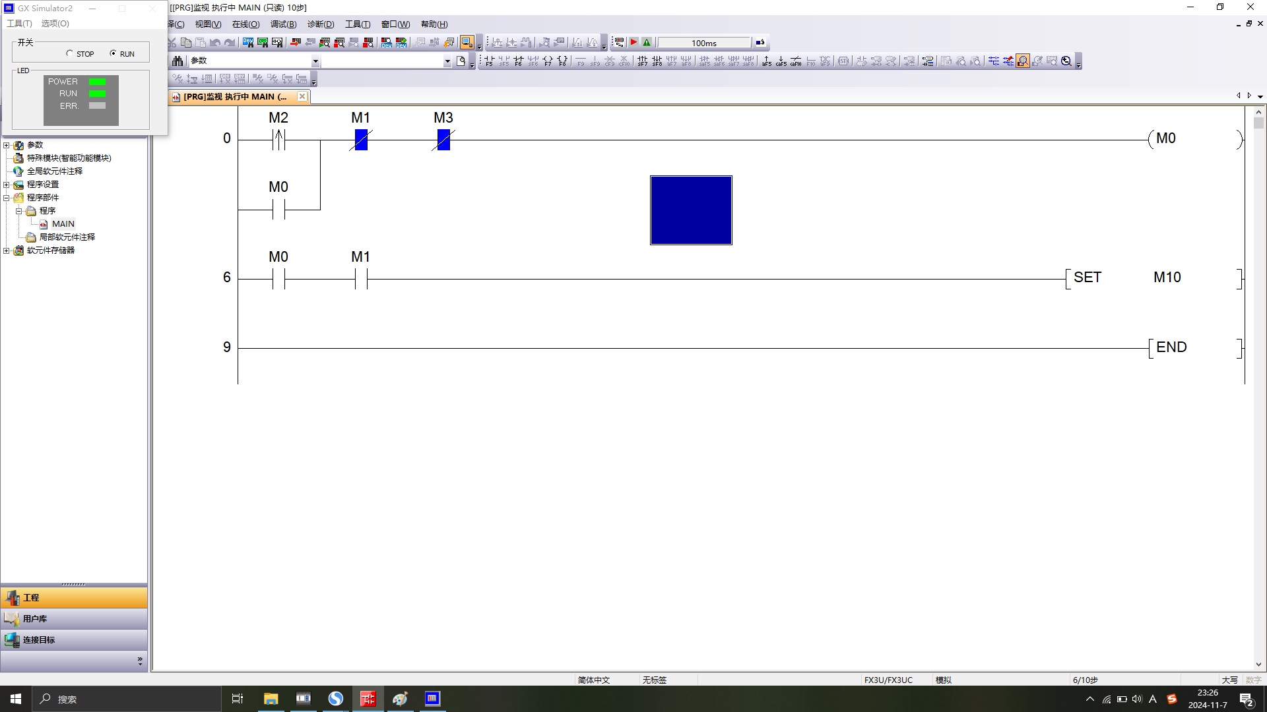This screenshot has height=712, width=1267.
Task: Collapse the 程序部件 tree node
Action: coord(7,198)
